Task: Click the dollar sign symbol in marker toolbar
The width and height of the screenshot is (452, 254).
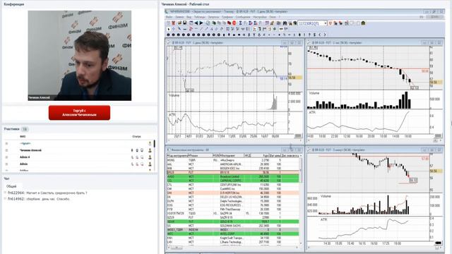Action: click(x=314, y=35)
